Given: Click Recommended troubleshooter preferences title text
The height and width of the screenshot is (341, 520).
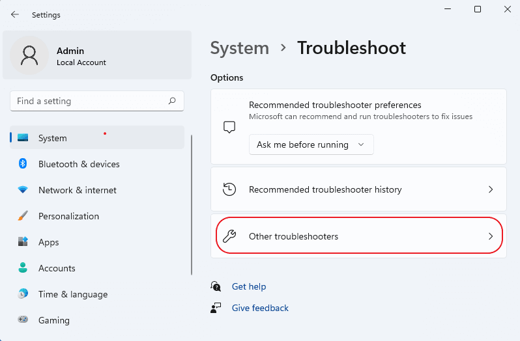Looking at the screenshot, I should click(335, 105).
